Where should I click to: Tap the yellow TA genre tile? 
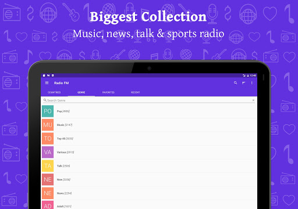(48, 166)
